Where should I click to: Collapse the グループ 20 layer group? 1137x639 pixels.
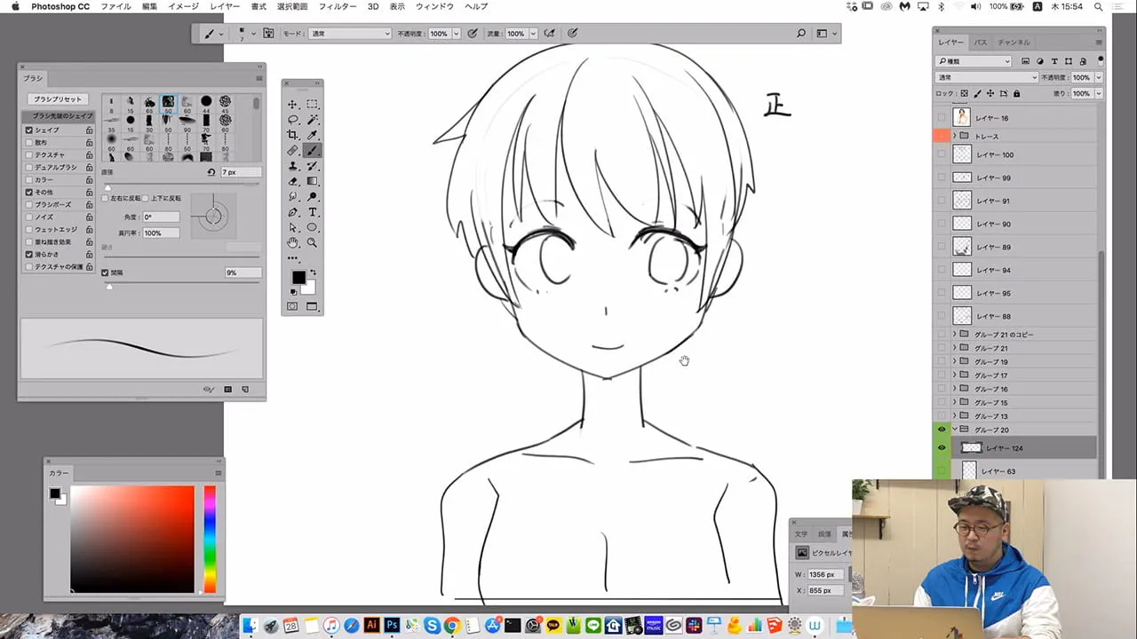coord(955,430)
